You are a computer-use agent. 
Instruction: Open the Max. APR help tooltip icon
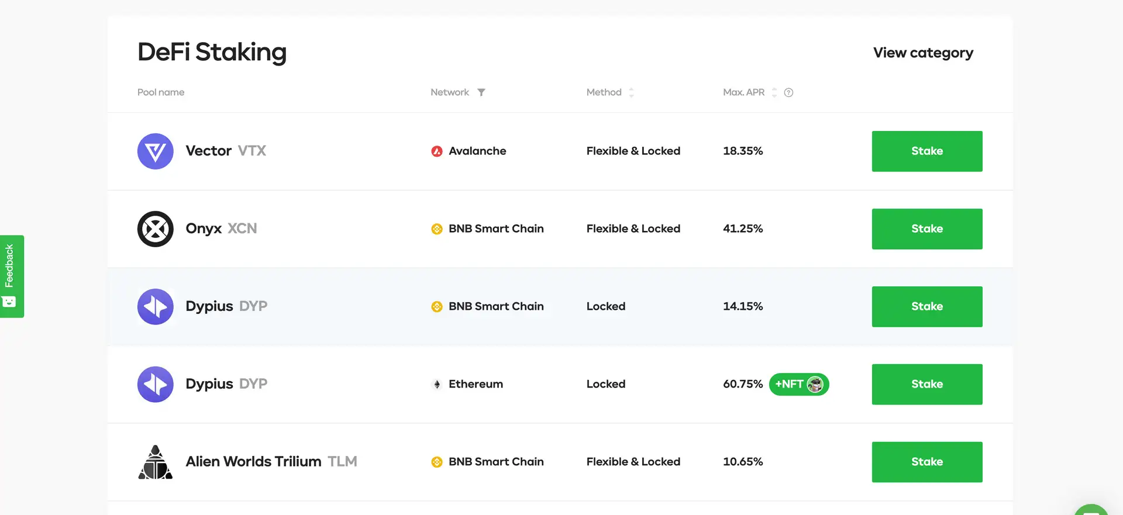(x=788, y=92)
